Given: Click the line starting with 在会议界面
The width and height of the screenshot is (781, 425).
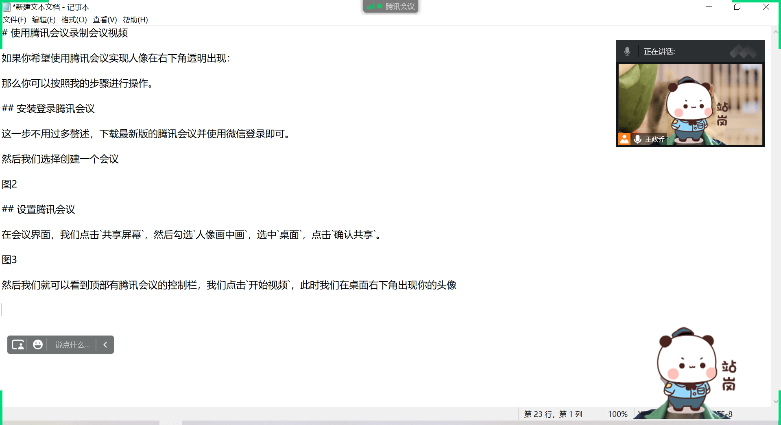Looking at the screenshot, I should coord(192,235).
